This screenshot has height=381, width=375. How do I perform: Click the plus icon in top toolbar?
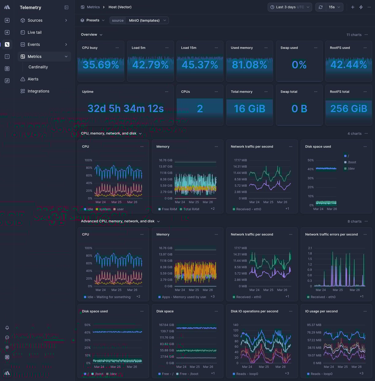pyautogui.click(x=352, y=7)
